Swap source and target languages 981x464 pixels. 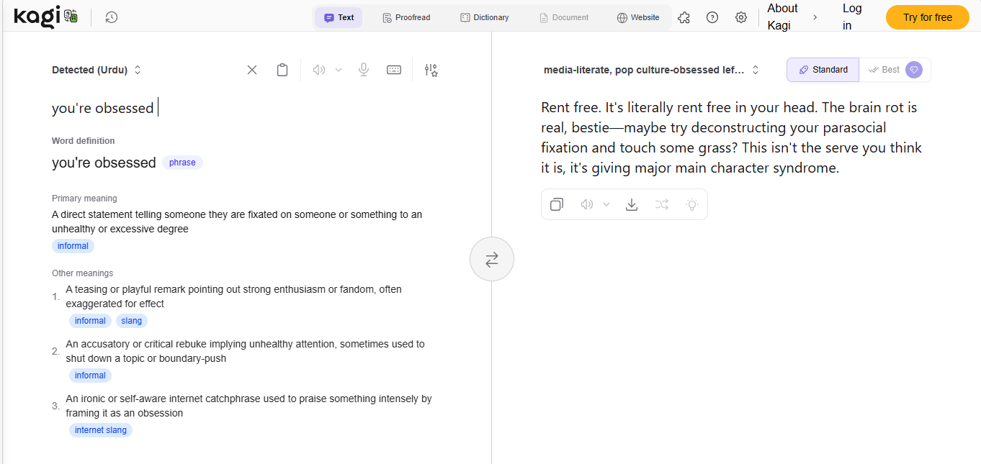(492, 259)
